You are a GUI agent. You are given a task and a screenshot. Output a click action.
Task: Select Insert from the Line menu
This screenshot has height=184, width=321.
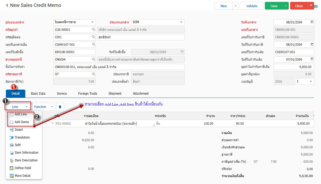pyautogui.click(x=19, y=130)
